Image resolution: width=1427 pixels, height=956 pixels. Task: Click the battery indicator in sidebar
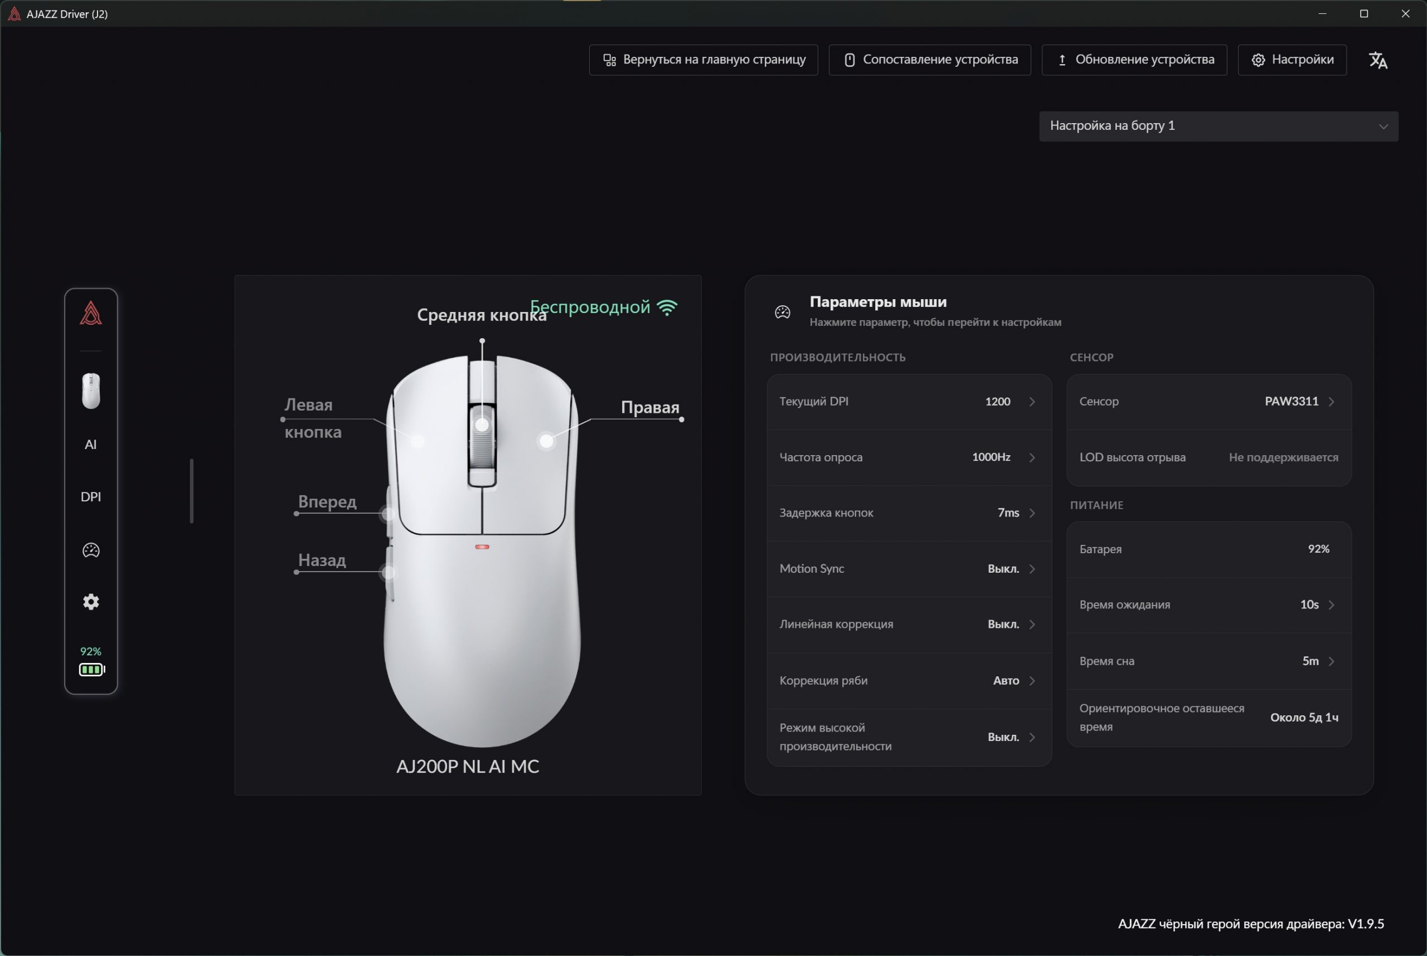tap(91, 661)
